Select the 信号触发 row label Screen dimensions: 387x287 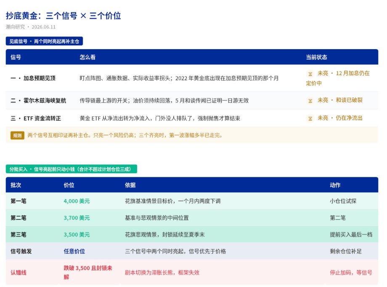click(x=21, y=251)
